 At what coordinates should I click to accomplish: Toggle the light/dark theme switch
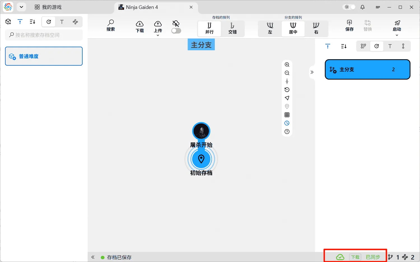point(349,7)
